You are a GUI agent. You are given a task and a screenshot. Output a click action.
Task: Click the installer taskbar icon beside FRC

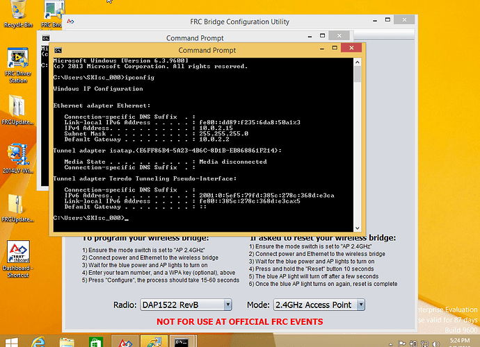tap(154, 341)
